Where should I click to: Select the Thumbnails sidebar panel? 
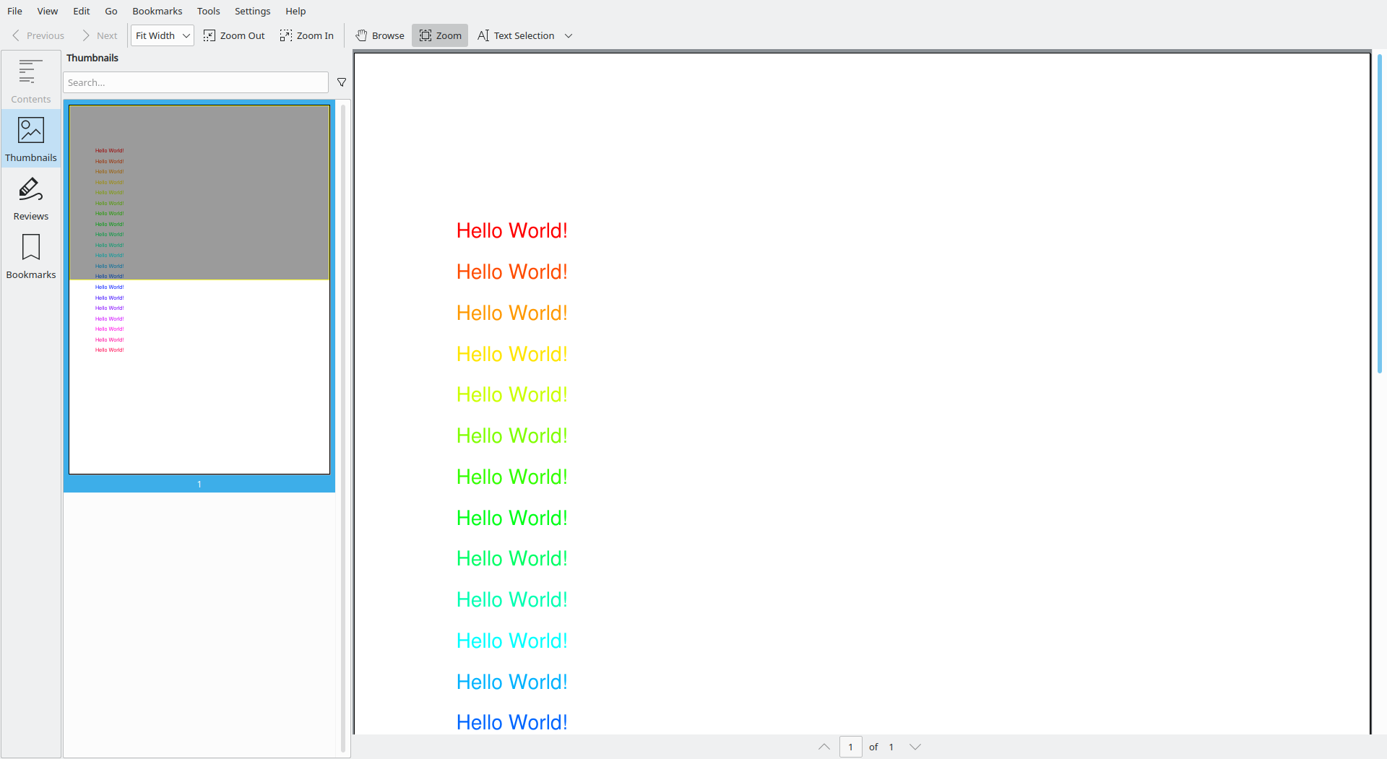pyautogui.click(x=31, y=139)
